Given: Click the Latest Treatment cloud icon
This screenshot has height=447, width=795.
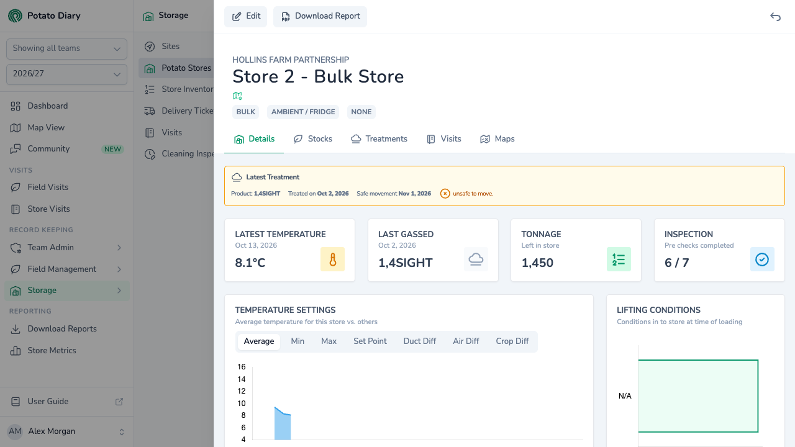Looking at the screenshot, I should [x=237, y=178].
